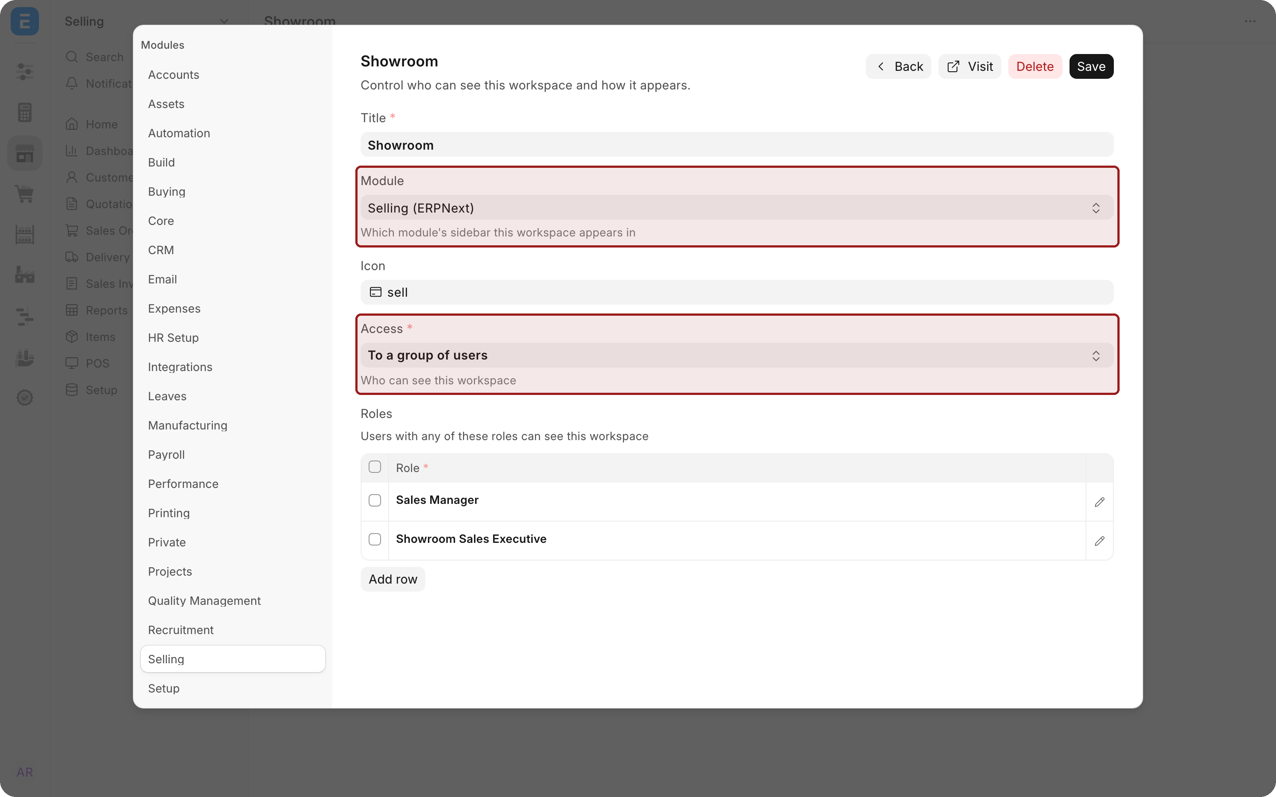The height and width of the screenshot is (797, 1276).
Task: Open the Gantt Projects icon in left rail
Action: (25, 316)
